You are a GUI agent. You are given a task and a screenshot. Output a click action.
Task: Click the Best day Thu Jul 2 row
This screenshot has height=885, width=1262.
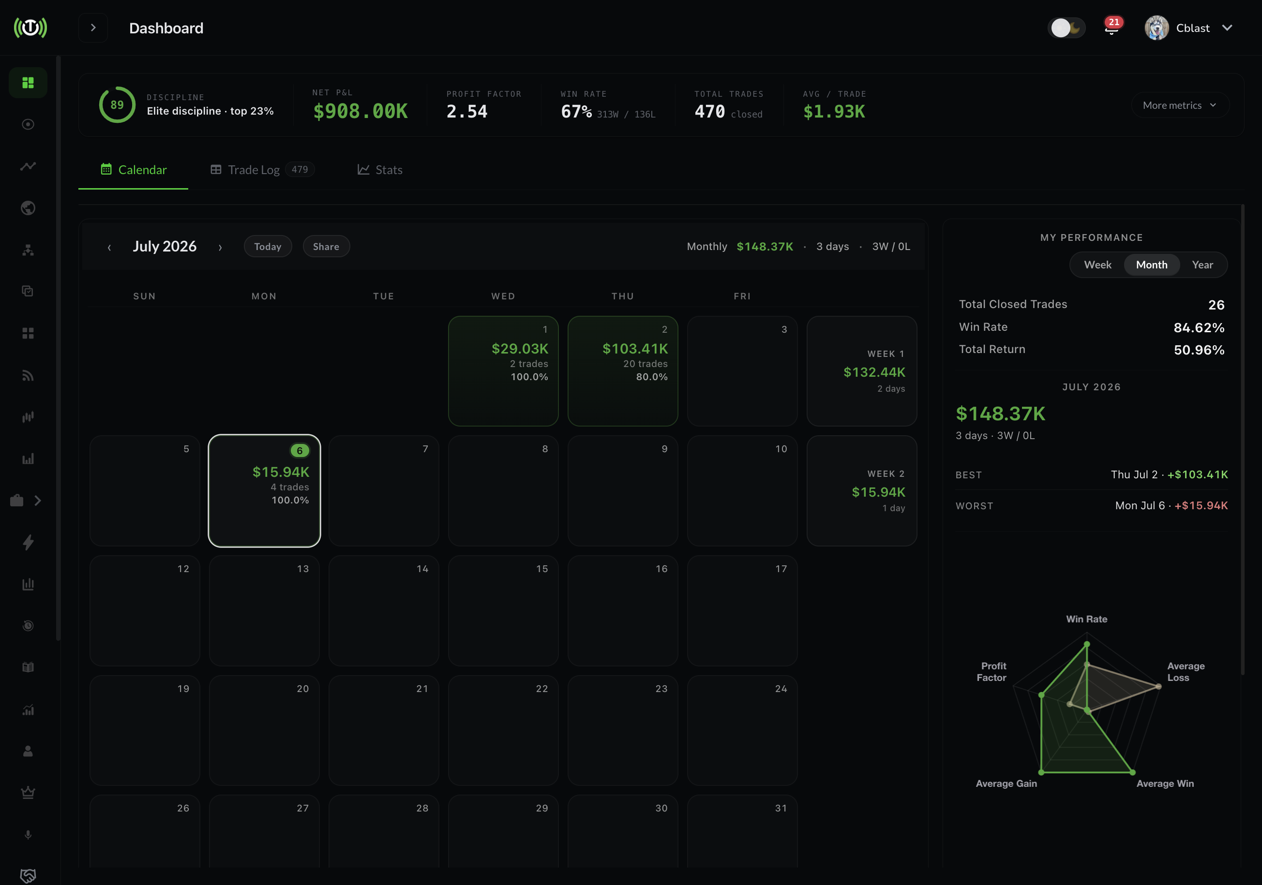1092,474
